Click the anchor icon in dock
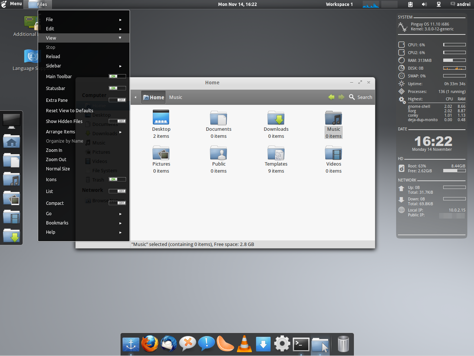 pos(131,345)
